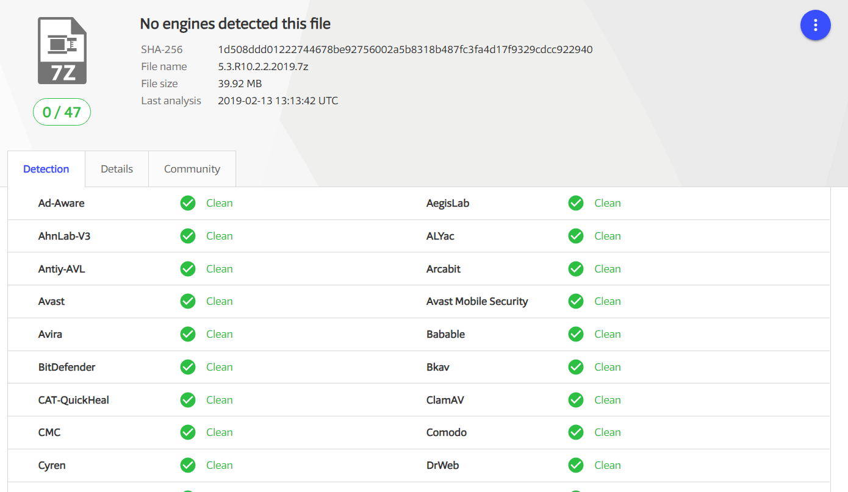The height and width of the screenshot is (492, 848).
Task: Click the Avira green checkmark icon
Action: (x=188, y=334)
